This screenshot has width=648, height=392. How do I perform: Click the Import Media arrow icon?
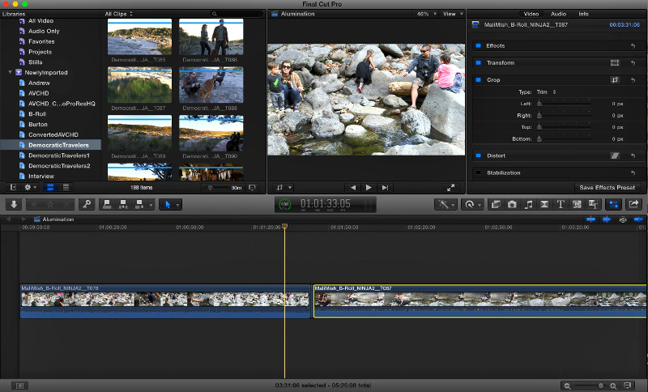[14, 205]
